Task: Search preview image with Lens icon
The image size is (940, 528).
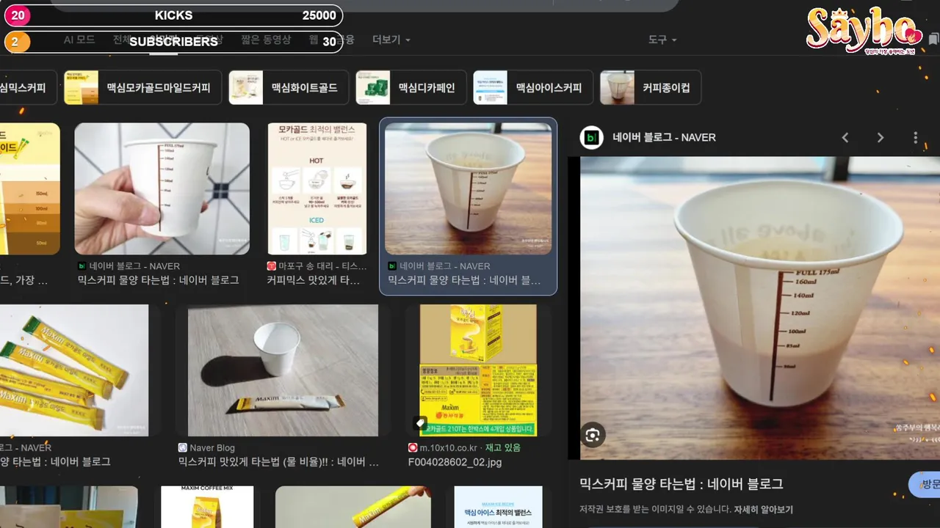Action: pyautogui.click(x=593, y=436)
